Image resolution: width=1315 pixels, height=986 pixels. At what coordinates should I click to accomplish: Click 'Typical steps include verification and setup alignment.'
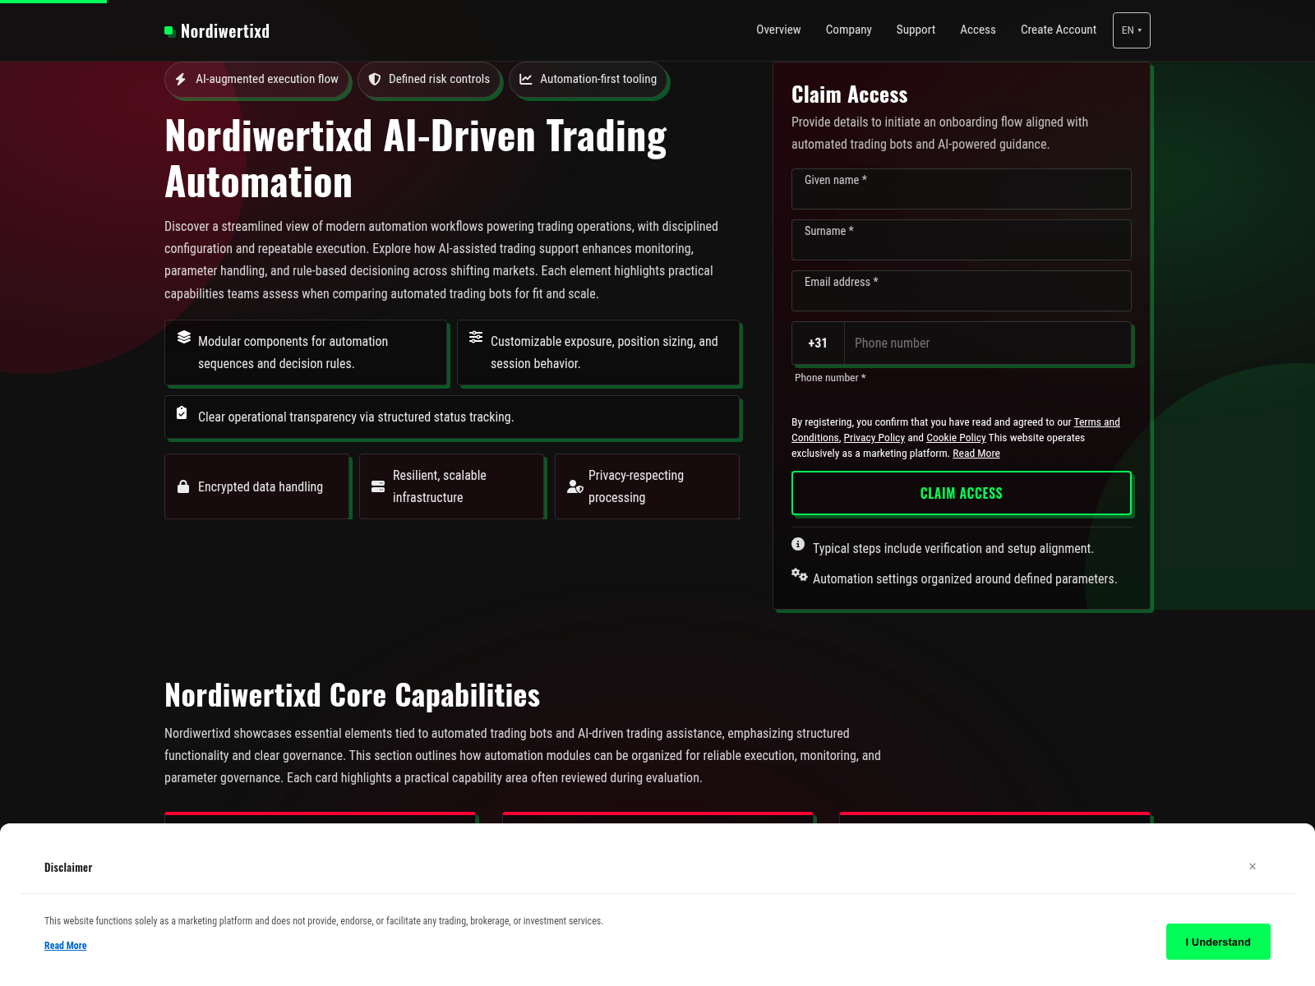[953, 549]
